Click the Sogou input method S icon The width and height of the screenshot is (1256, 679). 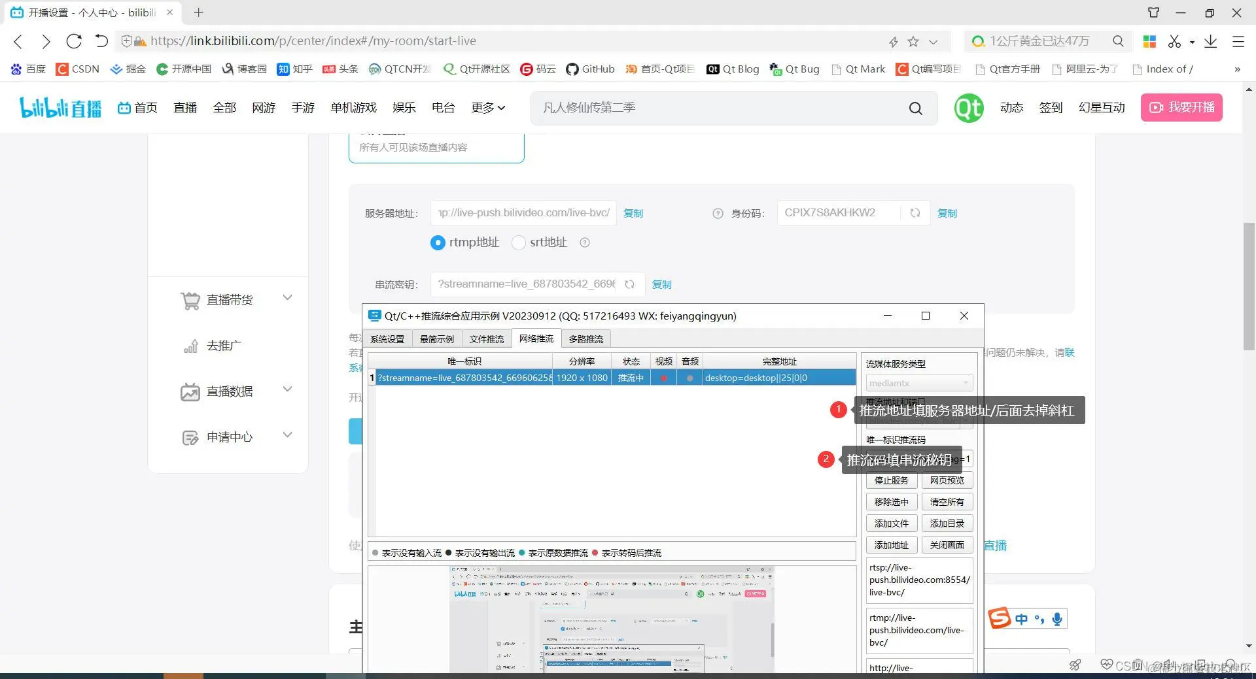point(1000,618)
